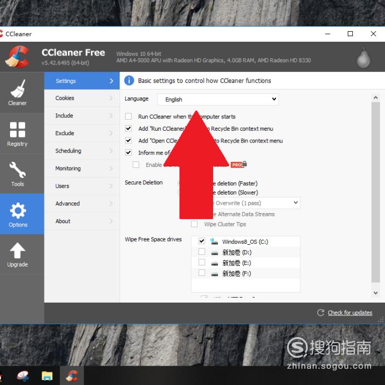Image resolution: width=385 pixels, height=385 pixels.
Task: Open the Cookies options page
Action: (x=82, y=98)
